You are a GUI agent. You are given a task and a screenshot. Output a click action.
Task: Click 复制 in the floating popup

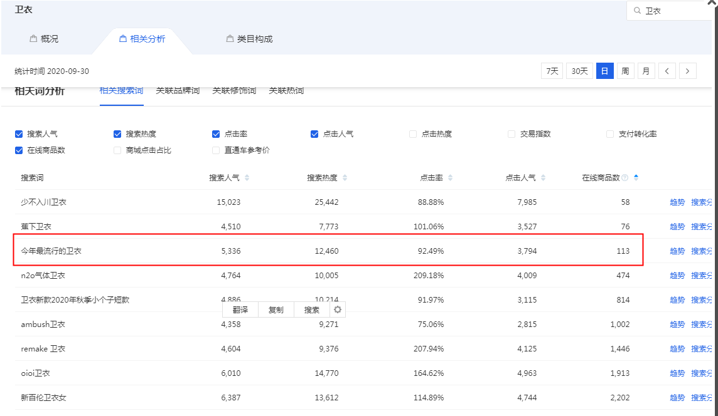276,310
